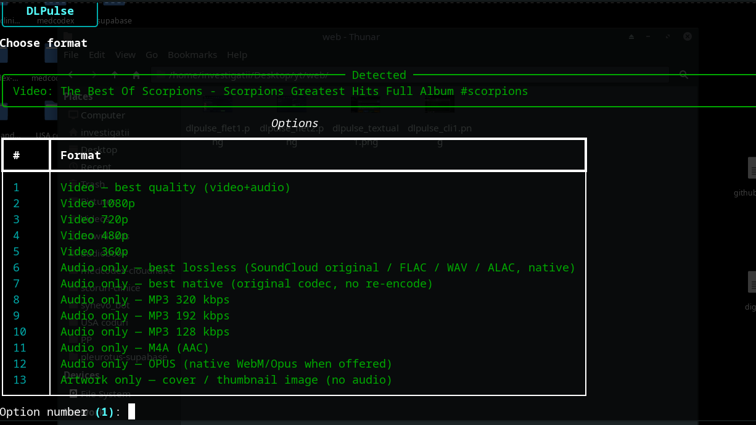Click the DLPulse title banner
The height and width of the screenshot is (425, 756).
[x=50, y=12]
